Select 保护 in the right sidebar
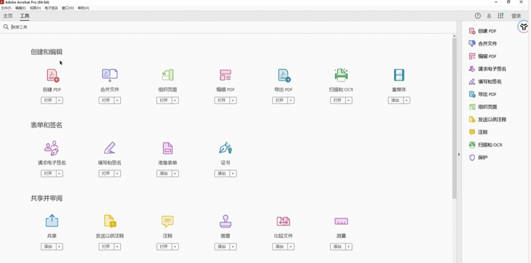The image size is (531, 263). point(483,157)
